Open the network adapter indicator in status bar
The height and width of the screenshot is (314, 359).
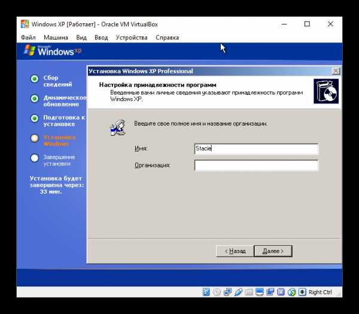click(227, 292)
